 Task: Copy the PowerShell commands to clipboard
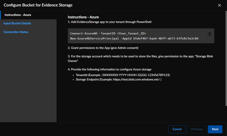click(x=209, y=34)
